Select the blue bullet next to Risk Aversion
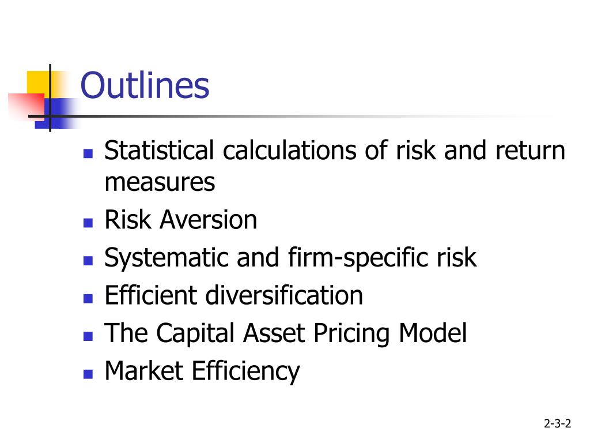 coord(88,223)
